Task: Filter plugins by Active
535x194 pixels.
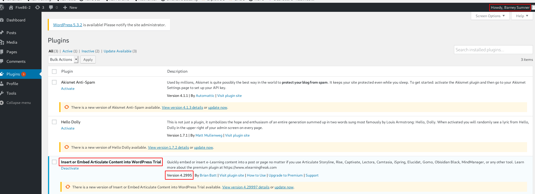Action: 68,51
